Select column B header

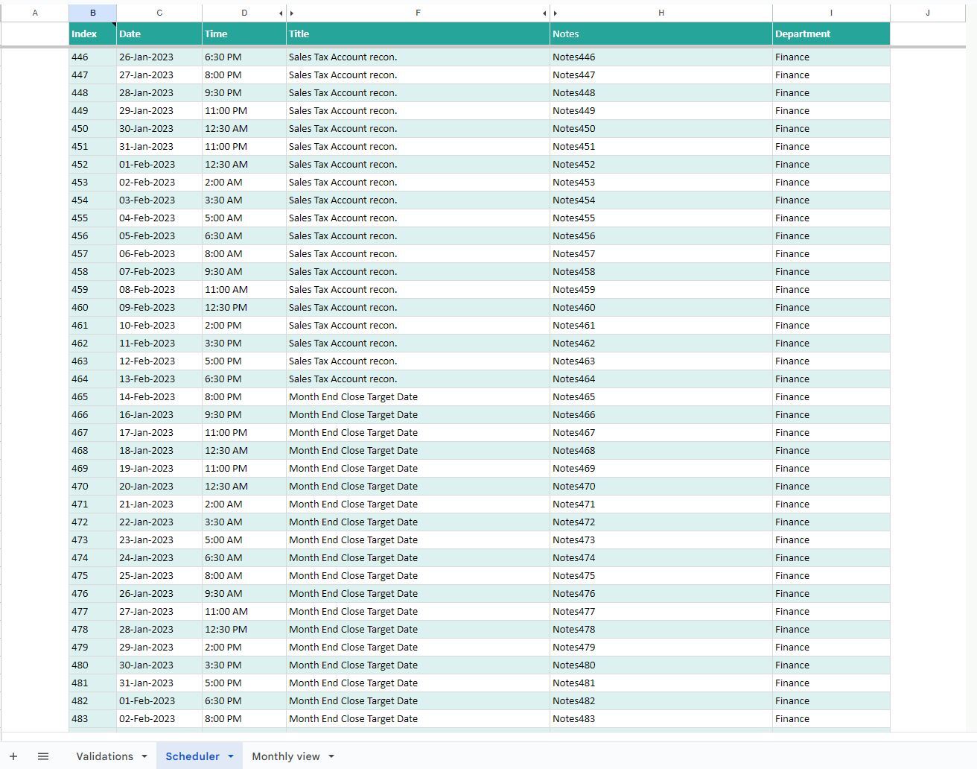tap(92, 13)
